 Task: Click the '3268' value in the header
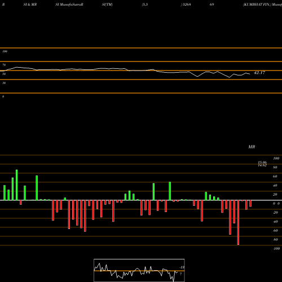click(x=187, y=5)
